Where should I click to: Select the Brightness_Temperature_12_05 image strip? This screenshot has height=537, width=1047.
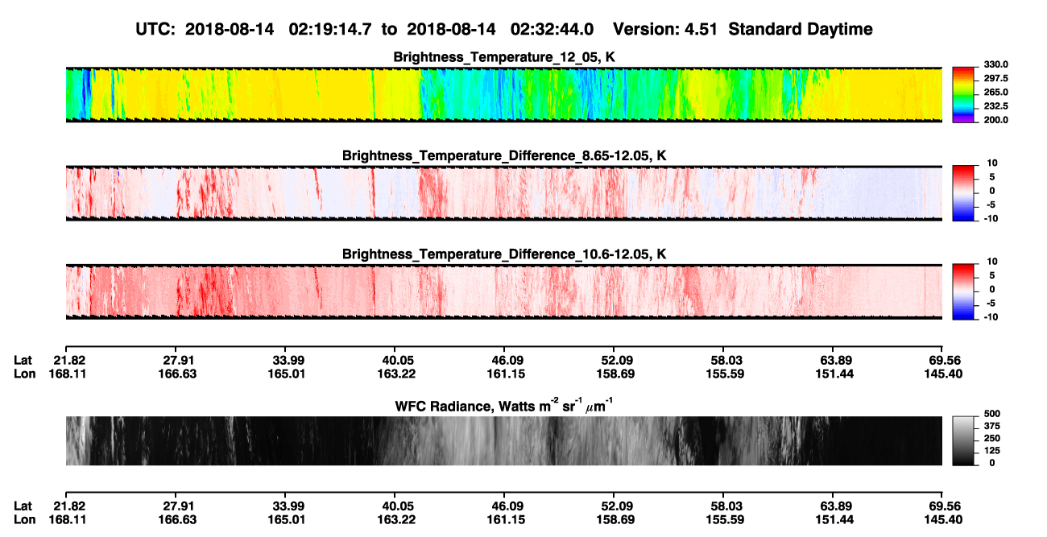503,95
